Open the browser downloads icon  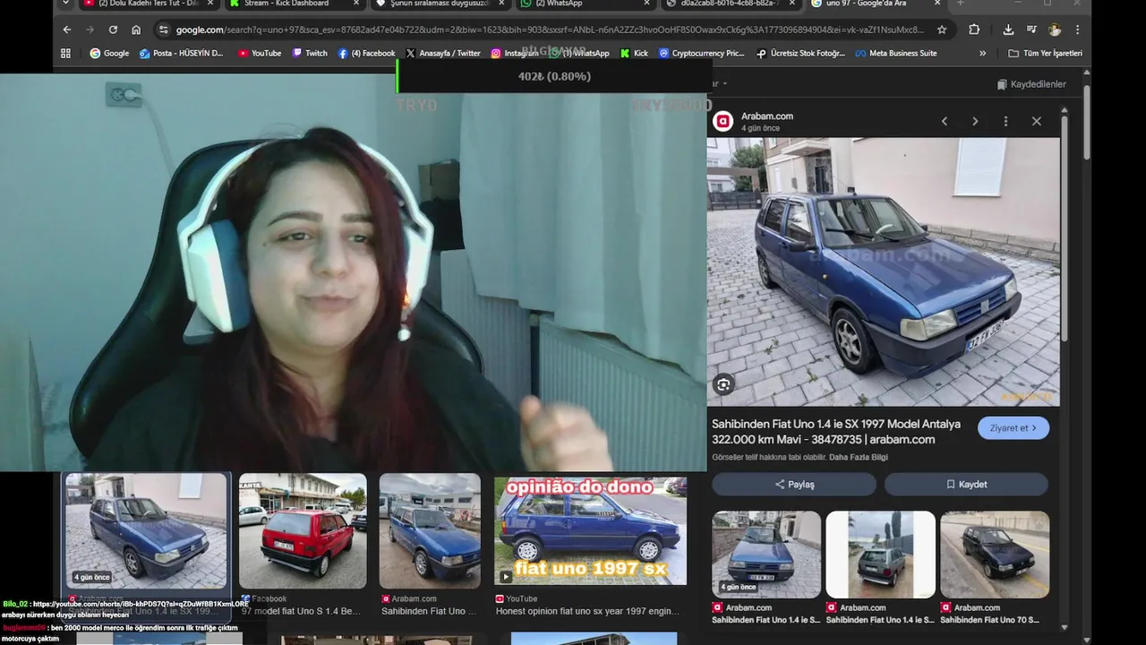[x=1008, y=30]
